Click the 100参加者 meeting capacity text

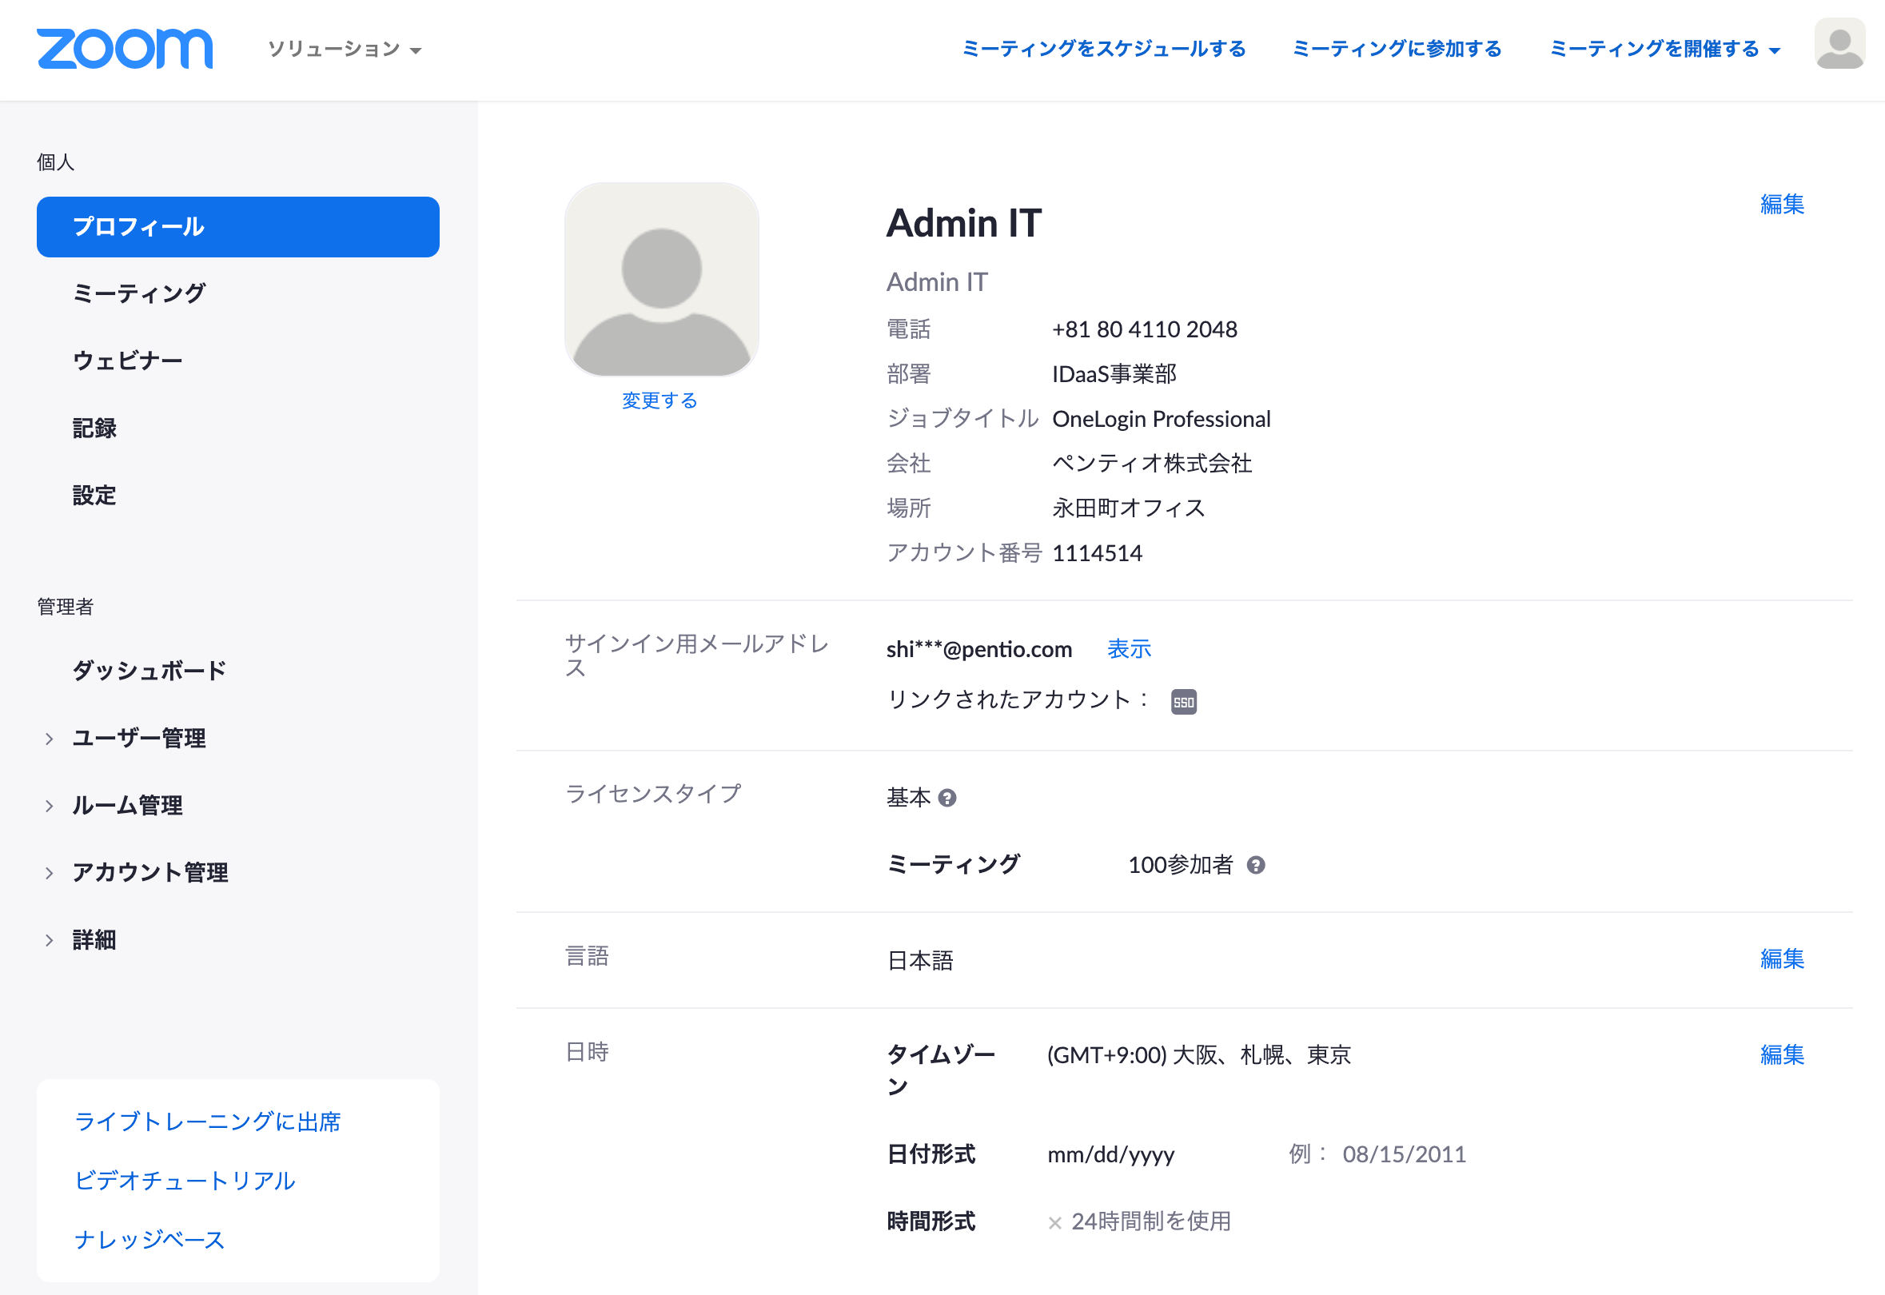tap(1180, 866)
